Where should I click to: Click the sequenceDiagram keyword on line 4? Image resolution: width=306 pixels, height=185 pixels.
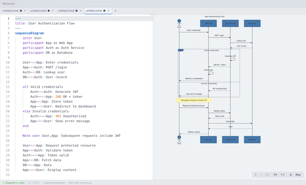click(29, 33)
